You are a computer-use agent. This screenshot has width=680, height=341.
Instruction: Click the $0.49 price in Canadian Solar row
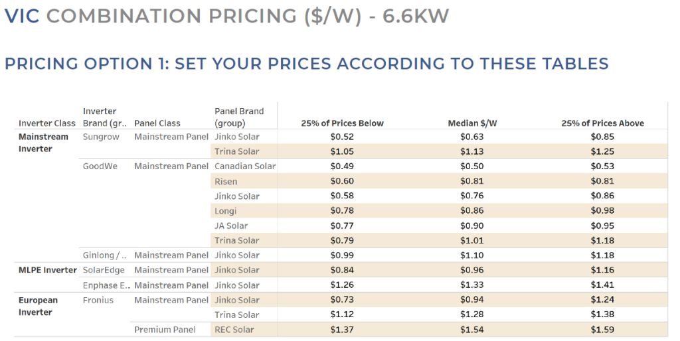[342, 166]
